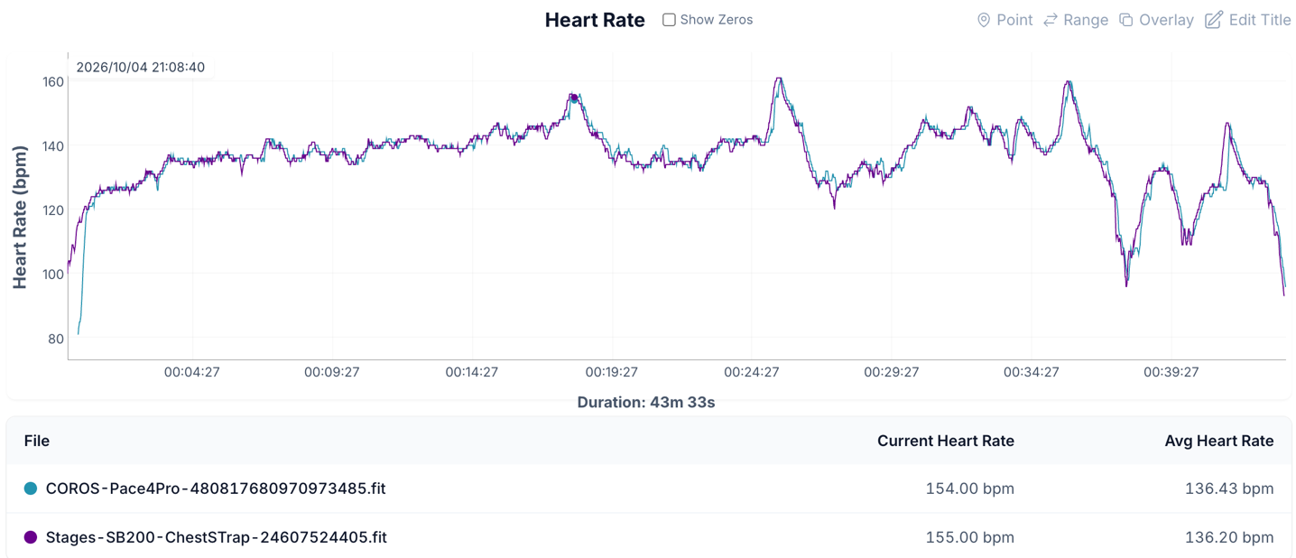Click the Point mode label
This screenshot has height=558, width=1296.
(1014, 20)
